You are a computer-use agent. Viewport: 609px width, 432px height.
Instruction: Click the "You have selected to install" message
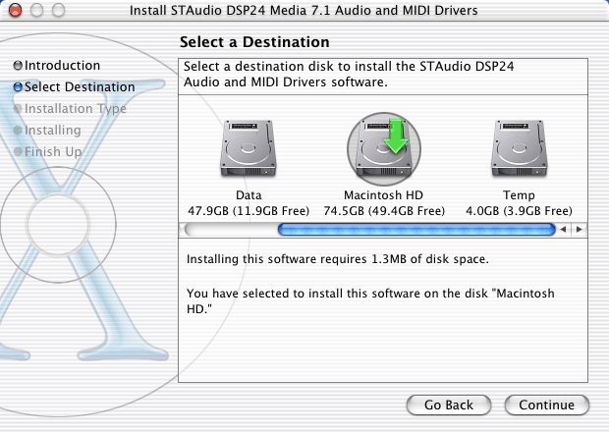click(370, 300)
